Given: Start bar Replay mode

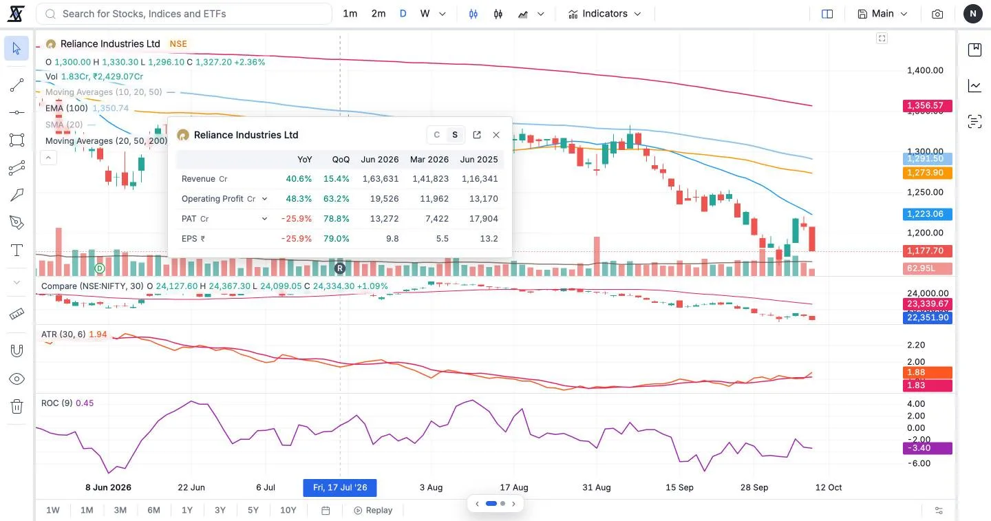Looking at the screenshot, I should pos(373,510).
